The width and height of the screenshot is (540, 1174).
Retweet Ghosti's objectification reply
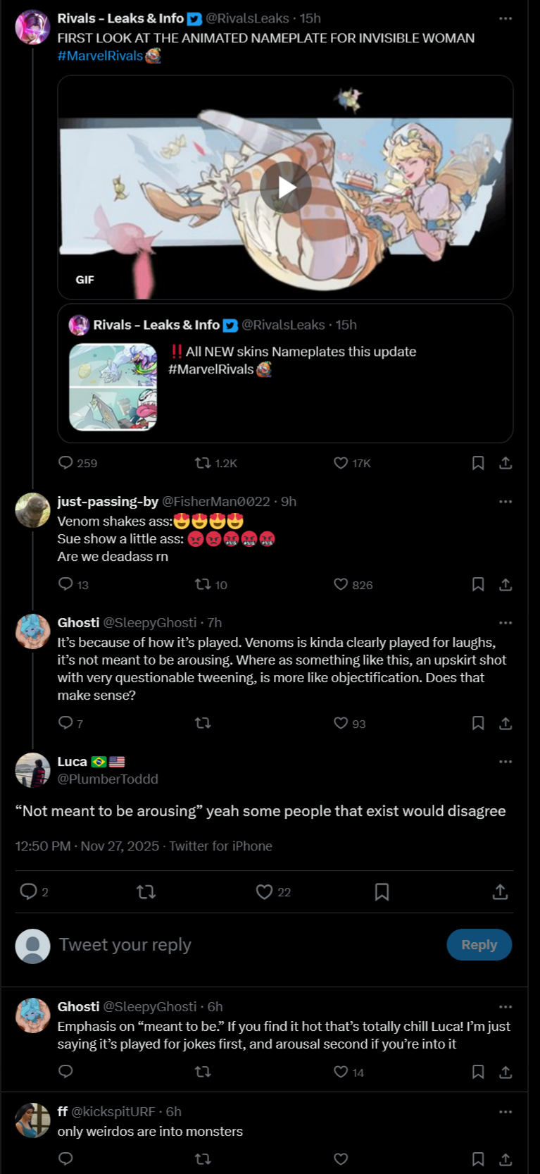coord(203,723)
